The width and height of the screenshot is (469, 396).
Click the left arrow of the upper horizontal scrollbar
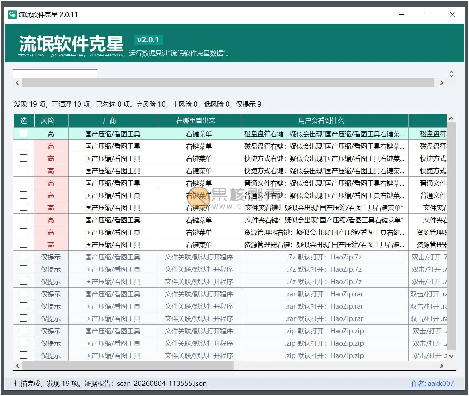(17, 83)
